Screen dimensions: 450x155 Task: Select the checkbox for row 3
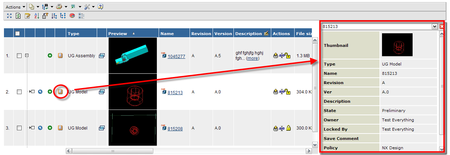click(x=19, y=128)
